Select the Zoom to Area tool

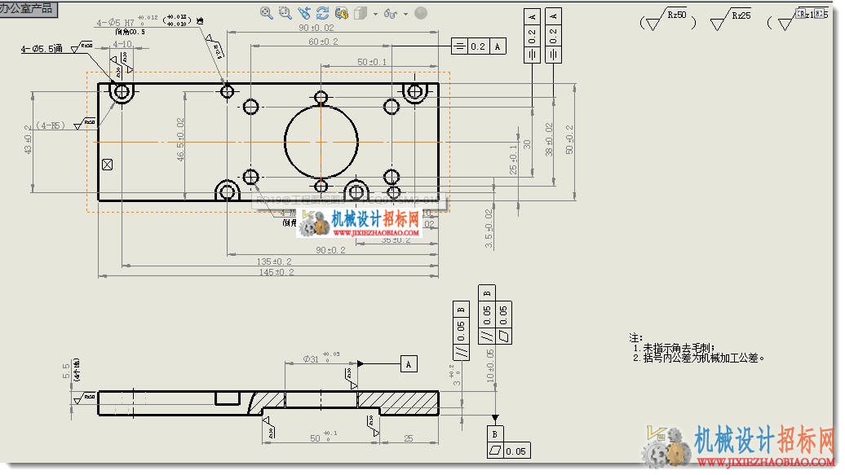click(x=285, y=13)
